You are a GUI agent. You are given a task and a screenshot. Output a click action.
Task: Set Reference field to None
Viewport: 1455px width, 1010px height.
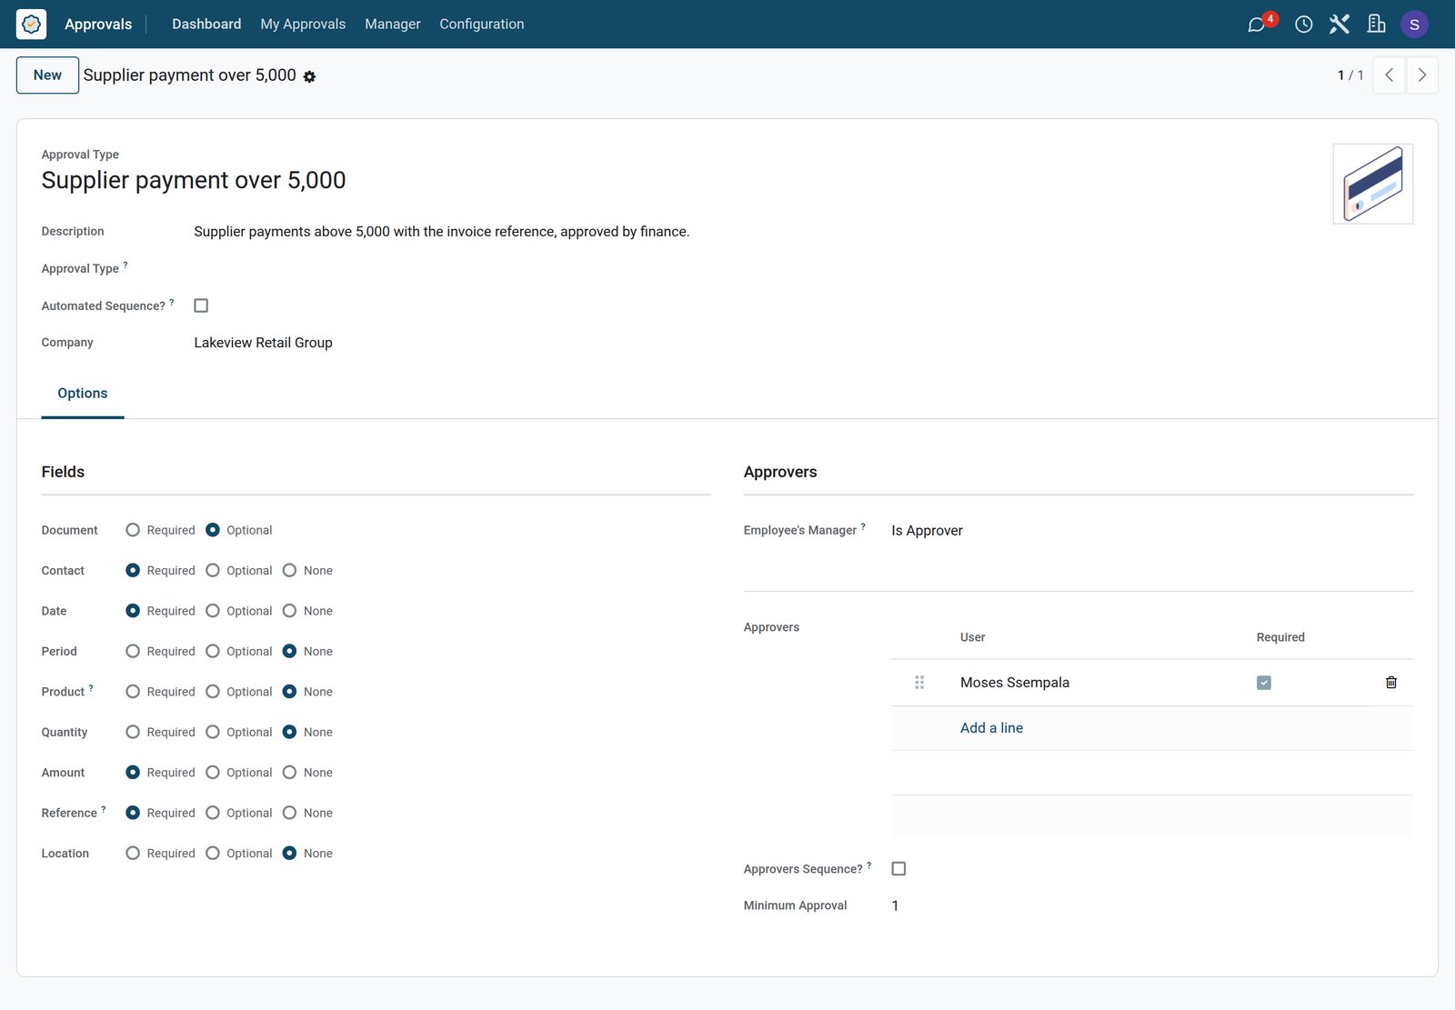point(289,813)
